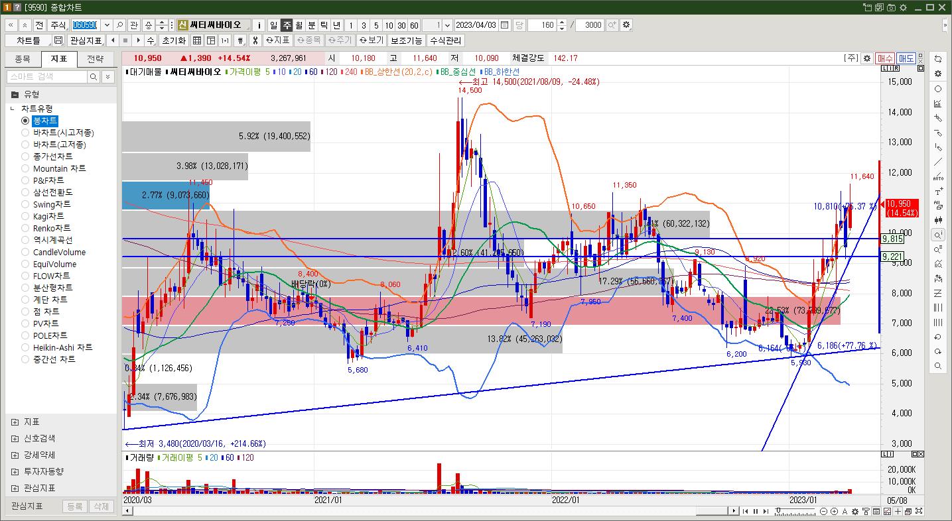Zoom out chart with minus circle icon
The image size is (952, 521).
(x=823, y=511)
